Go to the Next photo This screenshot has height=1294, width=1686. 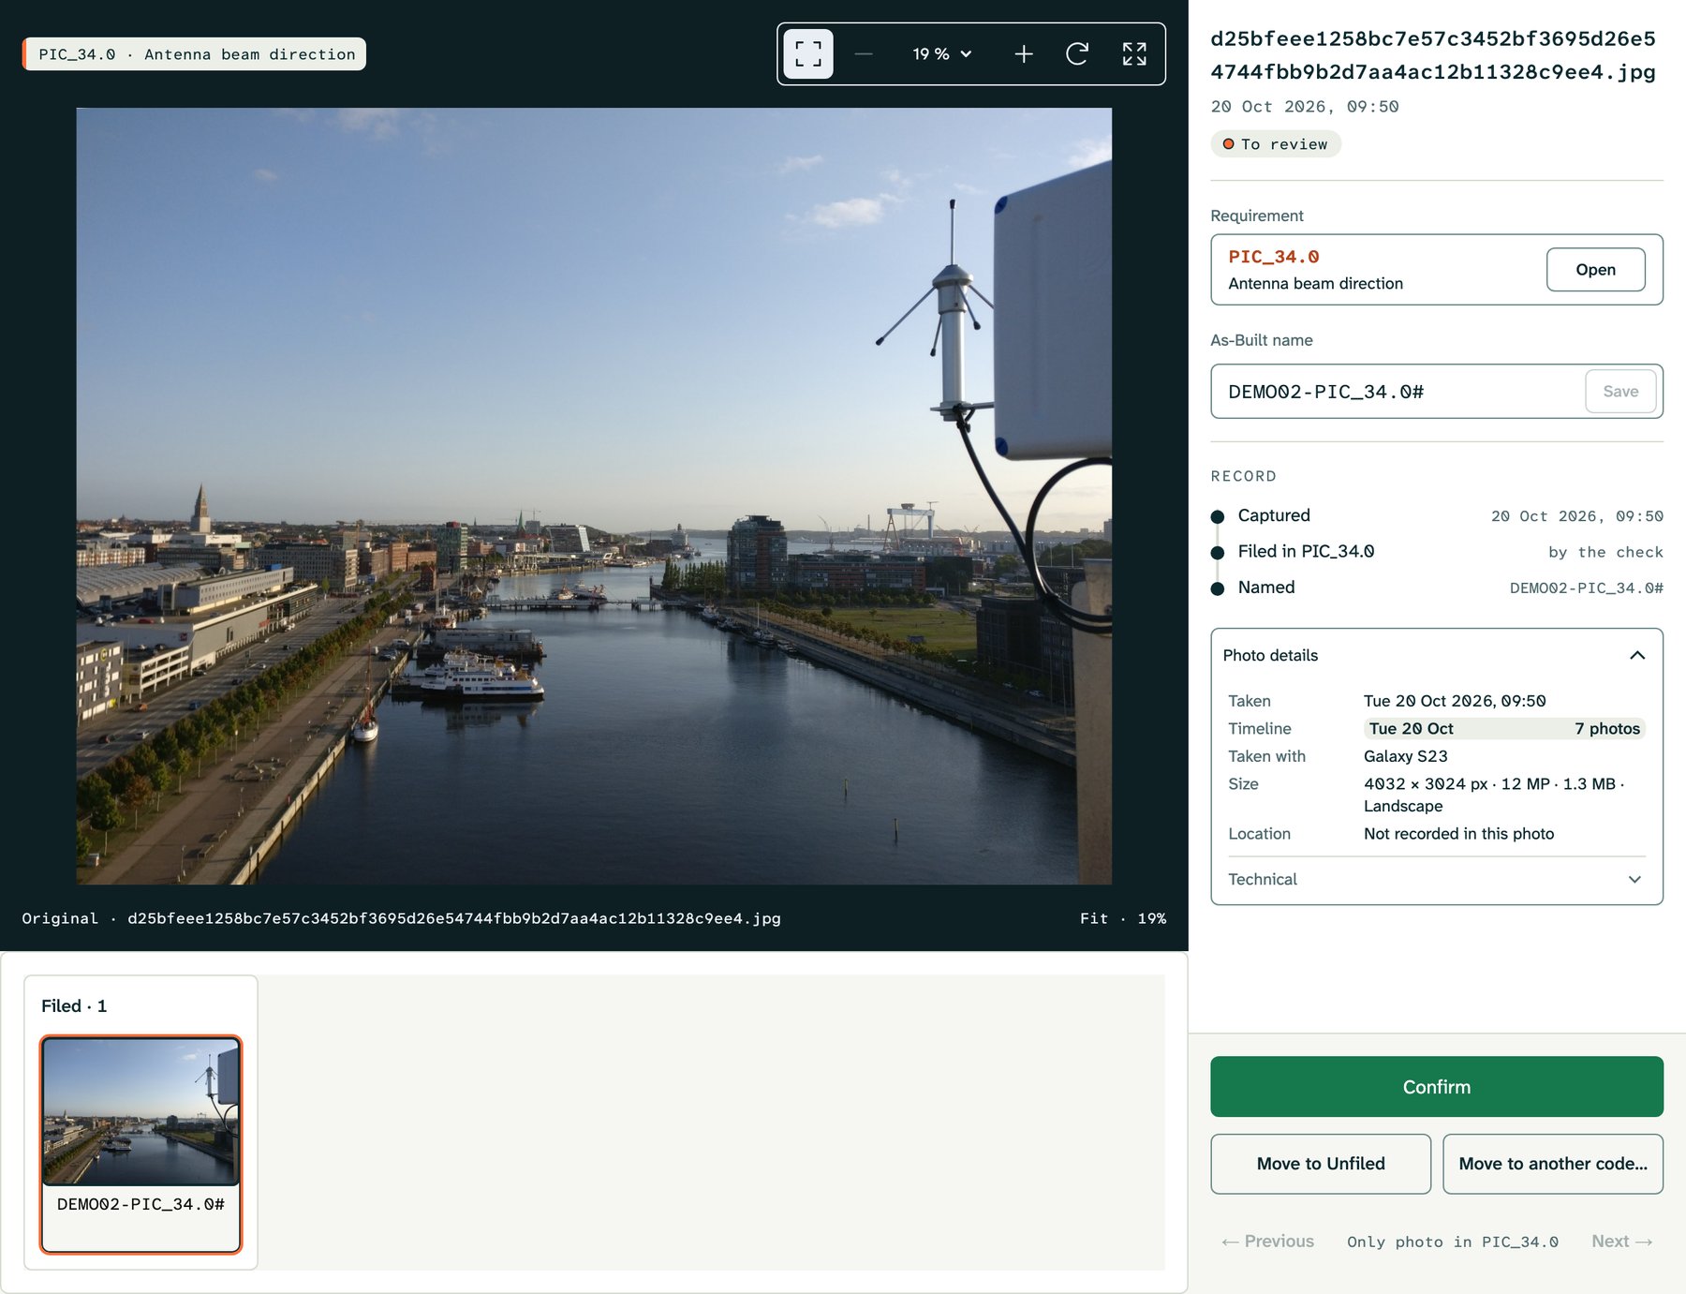[1621, 1242]
